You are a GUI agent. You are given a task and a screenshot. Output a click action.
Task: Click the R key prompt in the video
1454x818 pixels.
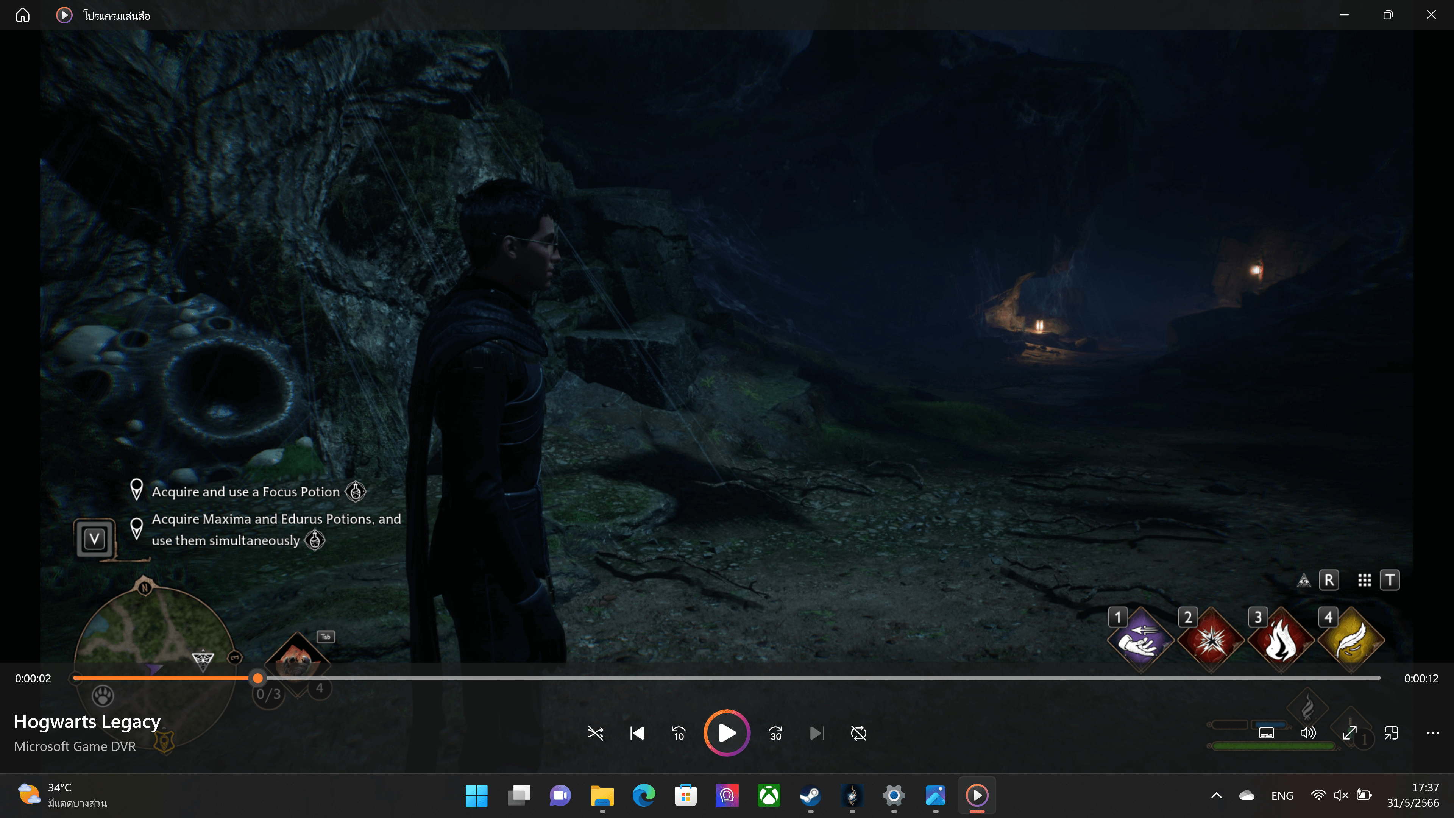1329,580
